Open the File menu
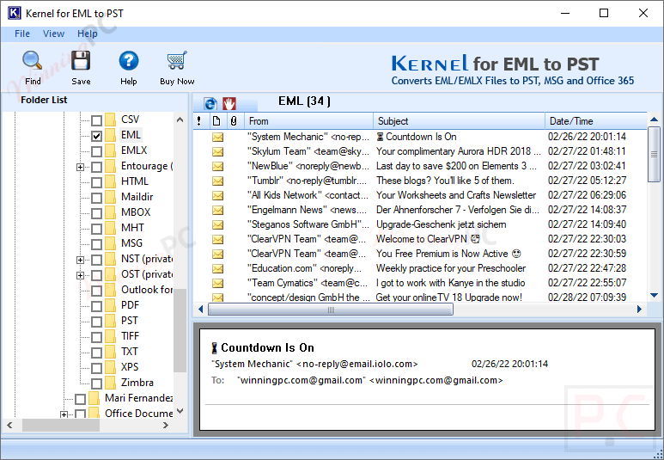 (x=22, y=34)
